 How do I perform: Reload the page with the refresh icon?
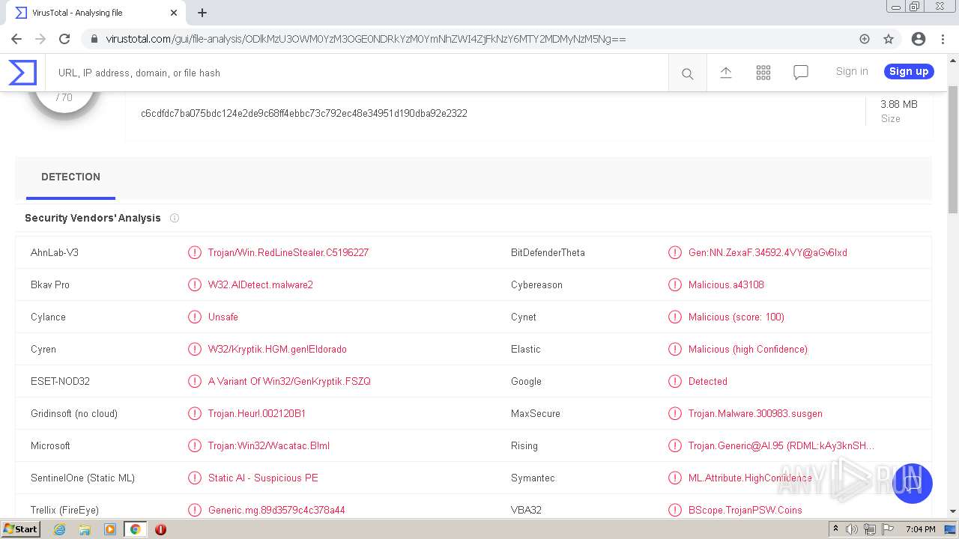64,39
